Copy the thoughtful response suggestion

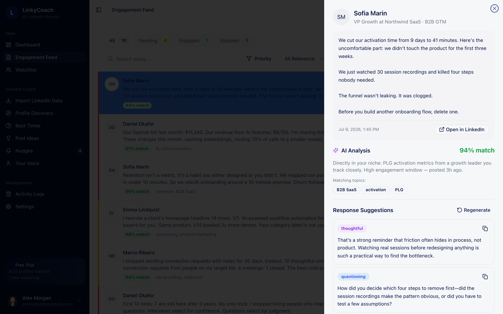click(x=485, y=229)
